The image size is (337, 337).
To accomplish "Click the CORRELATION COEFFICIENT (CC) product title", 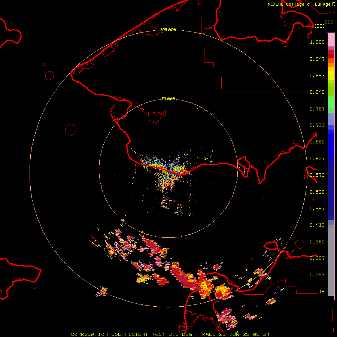I will pyautogui.click(x=118, y=334).
